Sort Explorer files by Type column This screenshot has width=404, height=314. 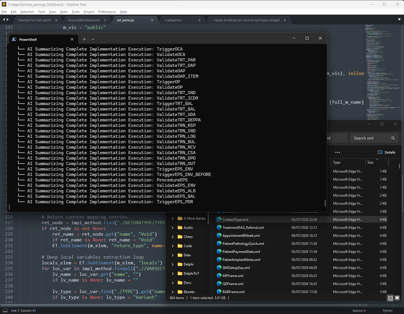348,162
